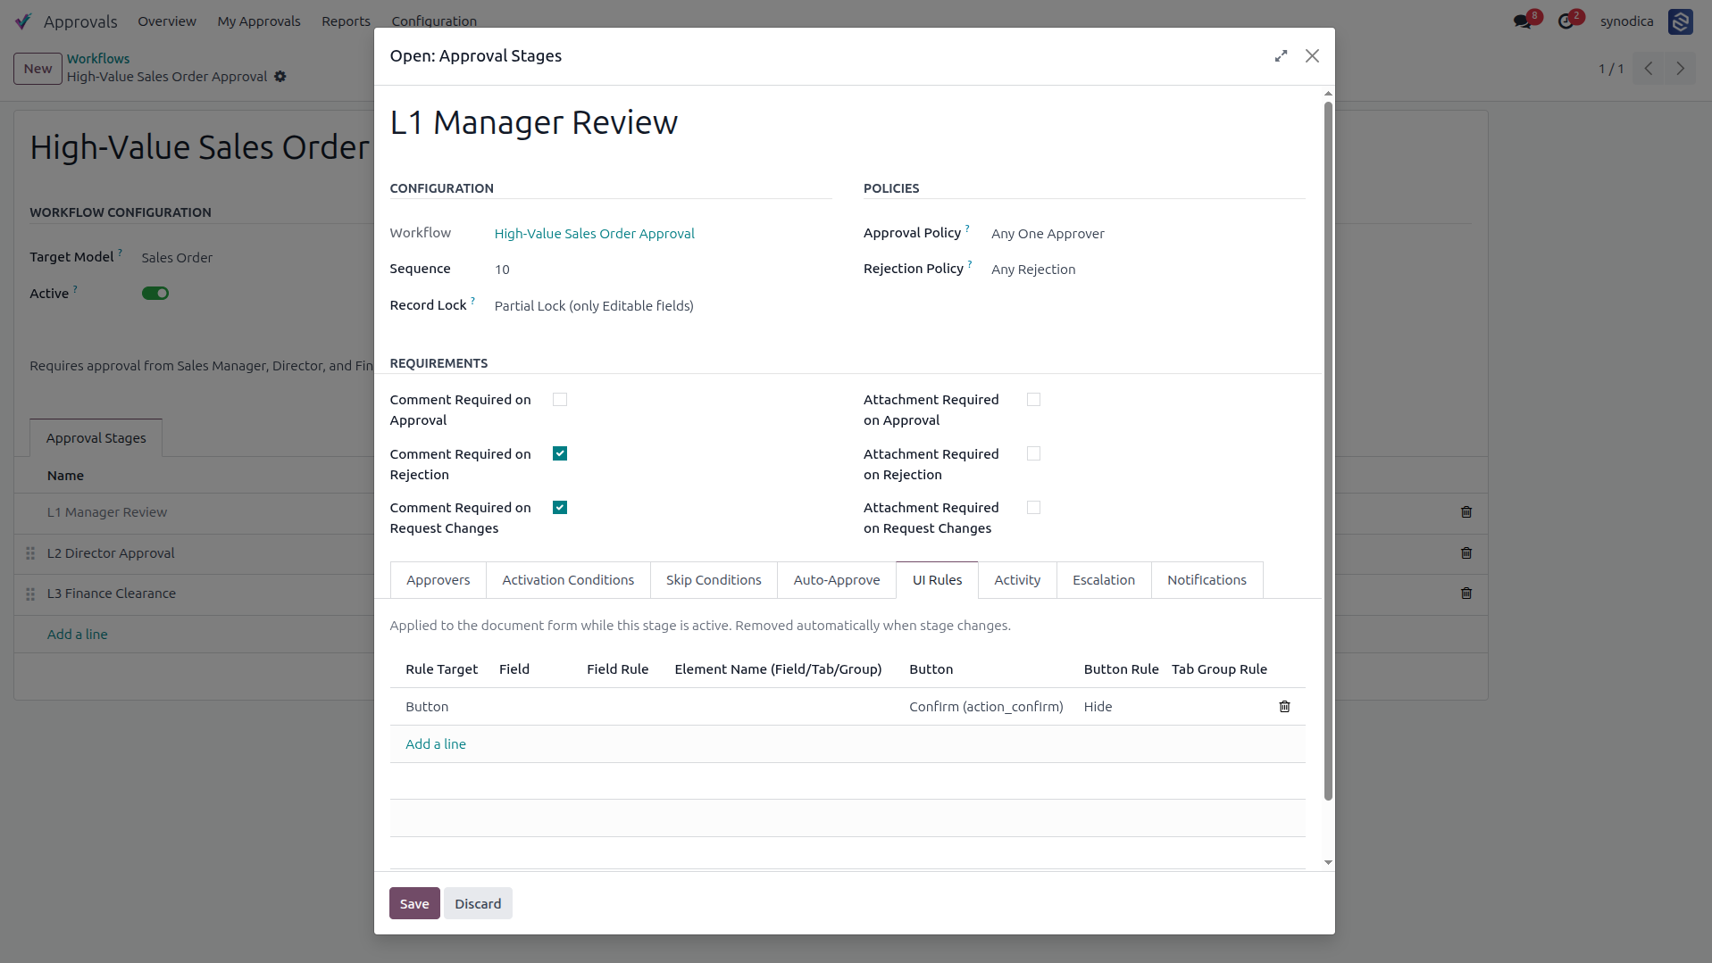1712x963 pixels.
Task: Open the High-Value Sales Order Approval workflow link
Action: tap(595, 234)
